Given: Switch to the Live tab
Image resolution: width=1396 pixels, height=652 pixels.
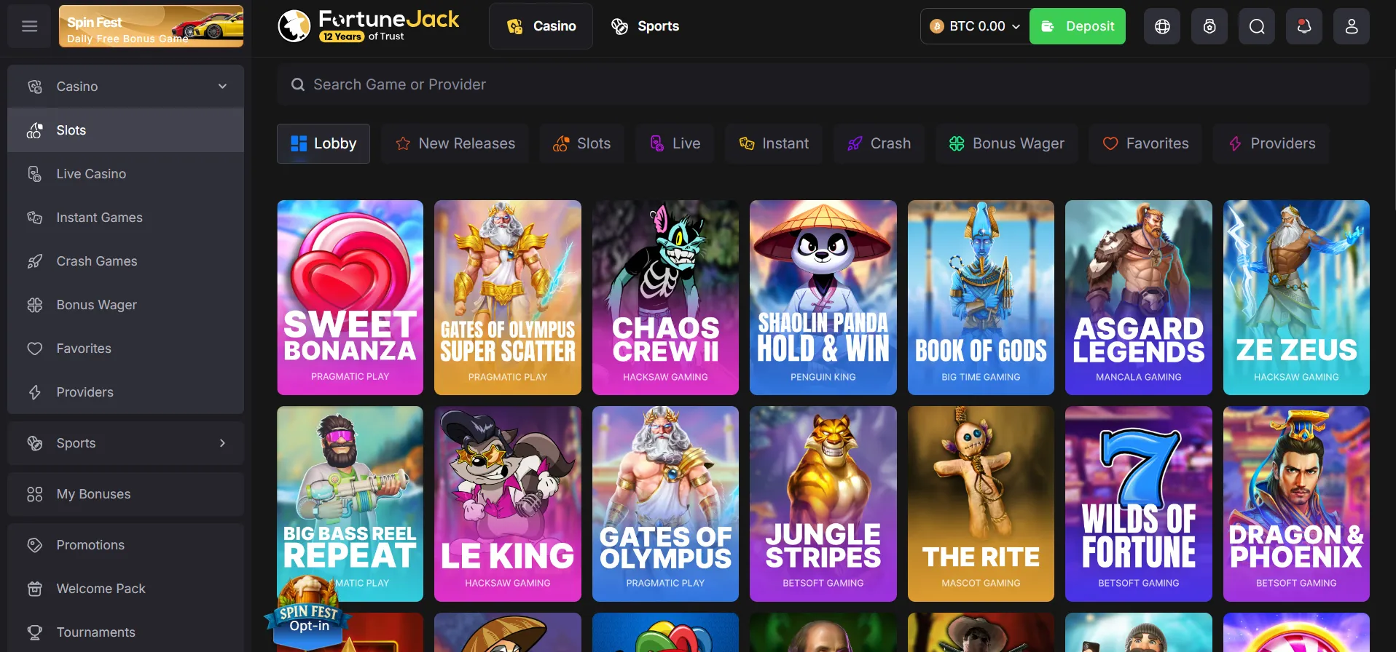Looking at the screenshot, I should pyautogui.click(x=675, y=143).
